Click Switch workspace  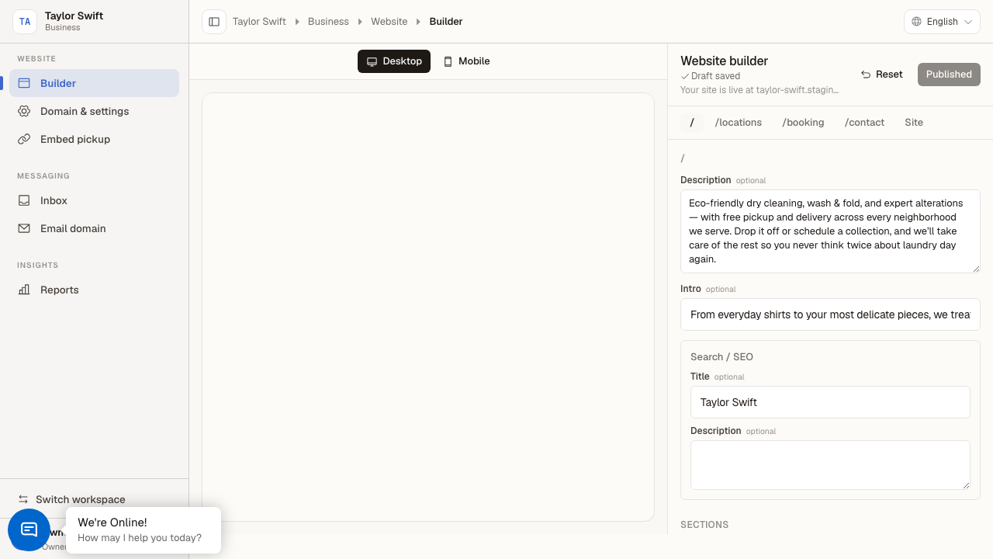(94, 499)
